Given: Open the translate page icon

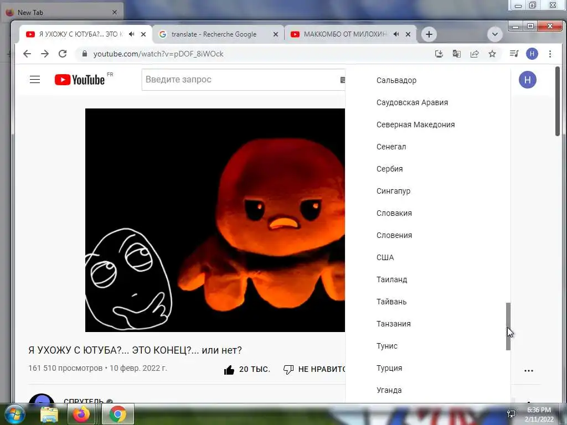Looking at the screenshot, I should pos(457,54).
